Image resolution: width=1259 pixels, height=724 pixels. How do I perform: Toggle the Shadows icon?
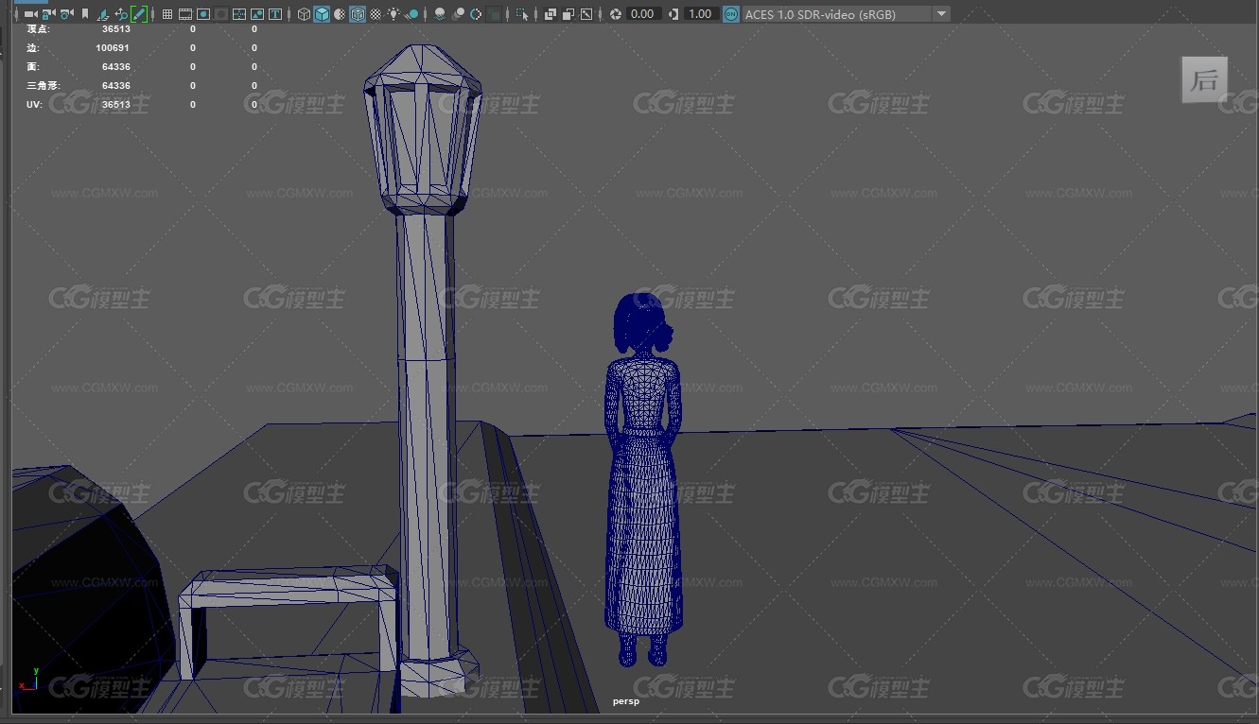412,14
